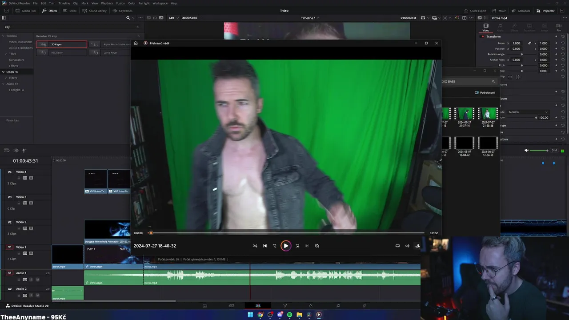Switch to the Inspector File tab

559,27
